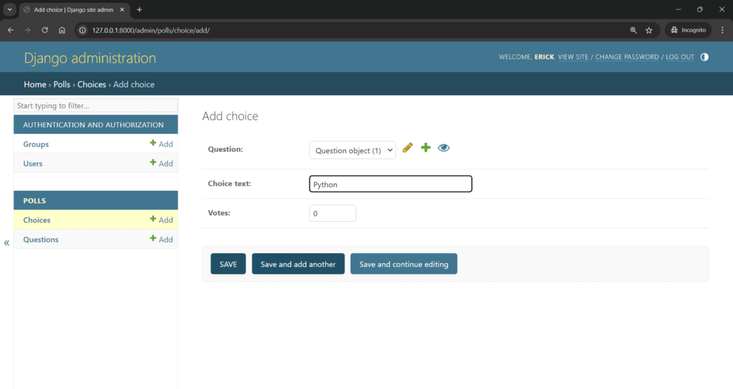Go to Choices in the breadcrumb
The height and width of the screenshot is (389, 733).
pyautogui.click(x=92, y=84)
